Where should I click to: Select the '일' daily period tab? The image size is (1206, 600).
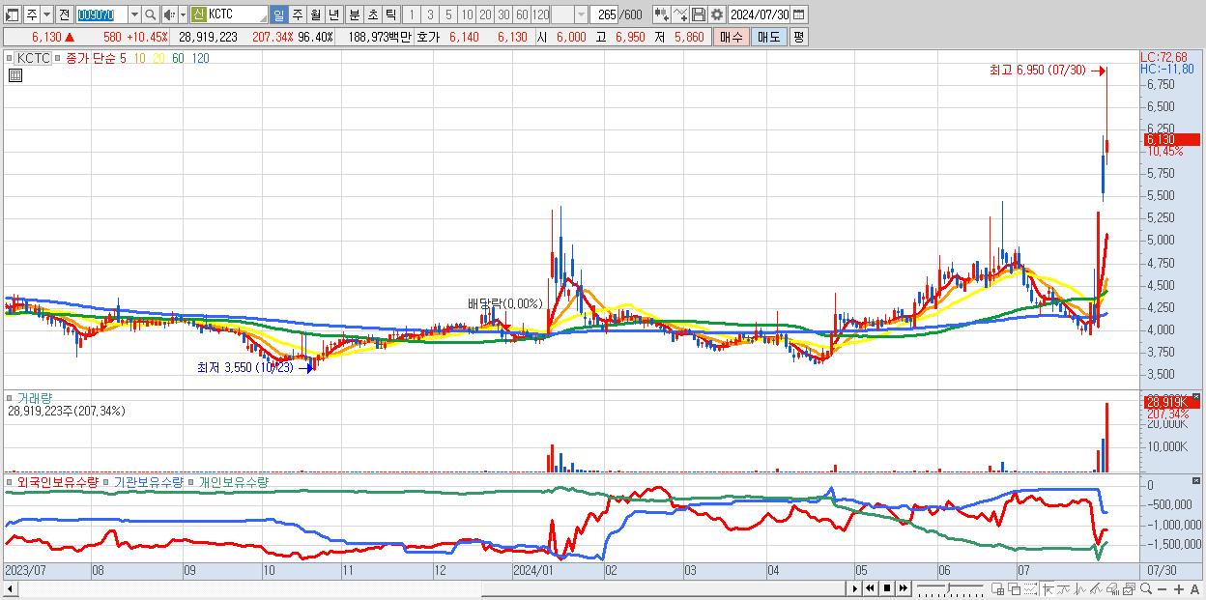pos(278,14)
